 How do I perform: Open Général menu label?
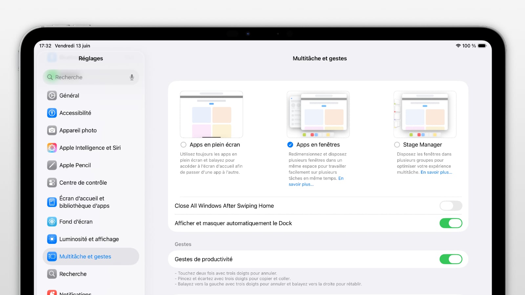coord(69,95)
